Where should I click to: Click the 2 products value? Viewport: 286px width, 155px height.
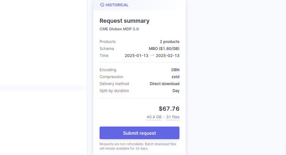tap(170, 42)
